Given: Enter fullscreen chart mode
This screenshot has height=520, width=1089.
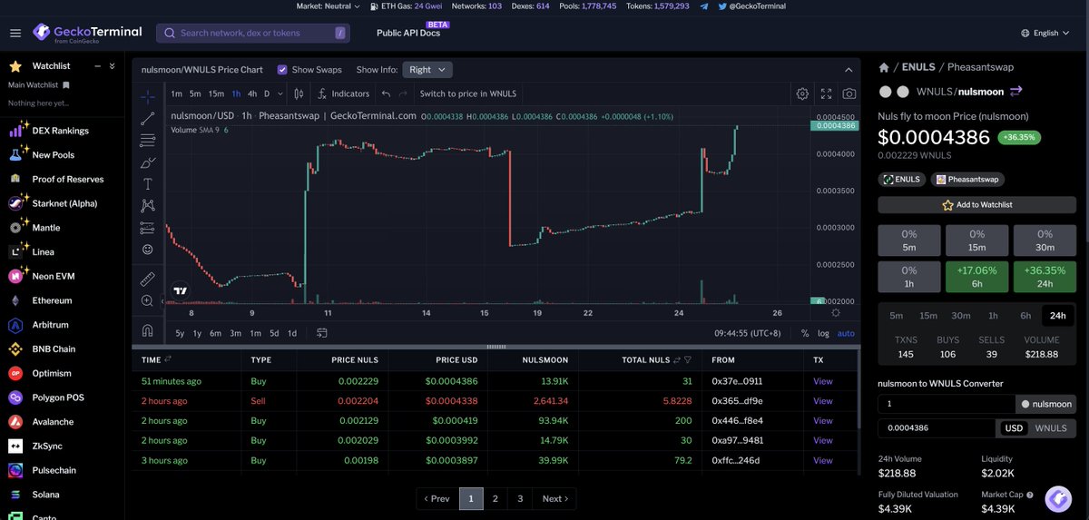Looking at the screenshot, I should [x=826, y=93].
